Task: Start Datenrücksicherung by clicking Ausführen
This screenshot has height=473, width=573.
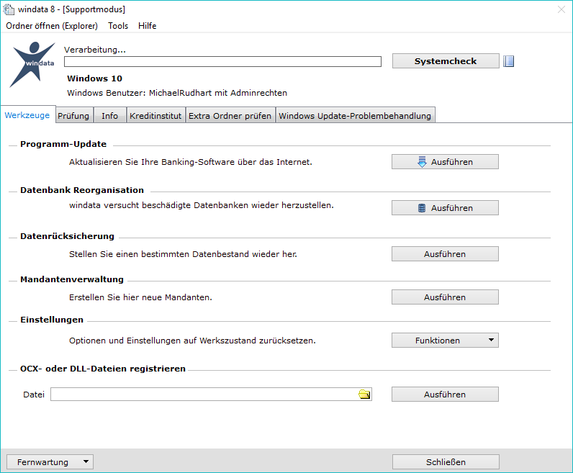Action: point(445,253)
